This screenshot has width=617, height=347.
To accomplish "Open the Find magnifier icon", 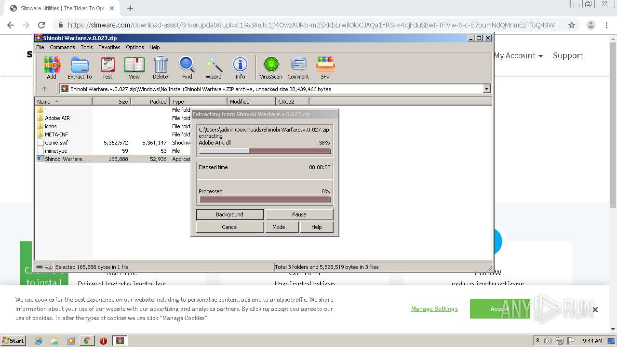I will pos(187,67).
